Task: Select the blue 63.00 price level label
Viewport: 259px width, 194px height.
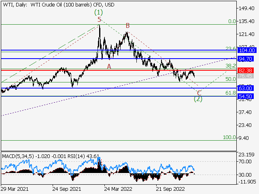Action: pos(245,88)
